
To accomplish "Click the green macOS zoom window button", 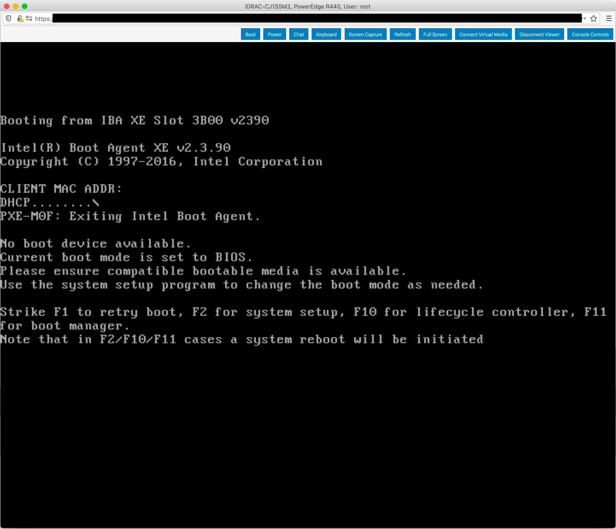I will 25,6.
